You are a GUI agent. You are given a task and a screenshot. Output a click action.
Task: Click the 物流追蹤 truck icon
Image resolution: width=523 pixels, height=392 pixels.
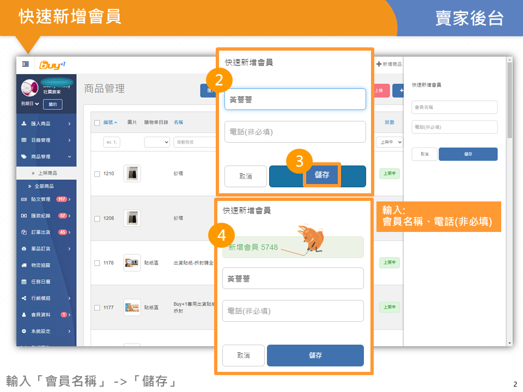pos(24,265)
